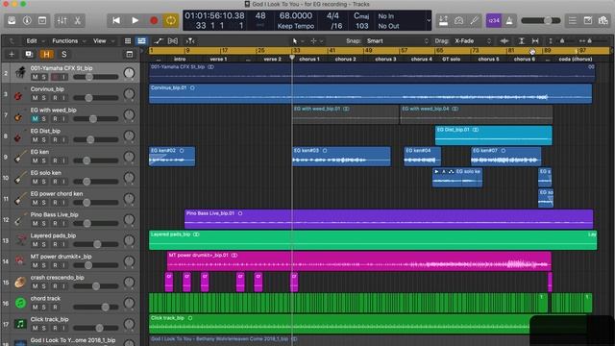This screenshot has width=615, height=346.
Task: Mute the 001-Yamaha CFX St_bip track
Action: (35, 77)
